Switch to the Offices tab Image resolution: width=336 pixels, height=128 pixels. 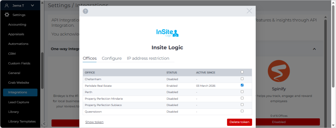point(90,58)
